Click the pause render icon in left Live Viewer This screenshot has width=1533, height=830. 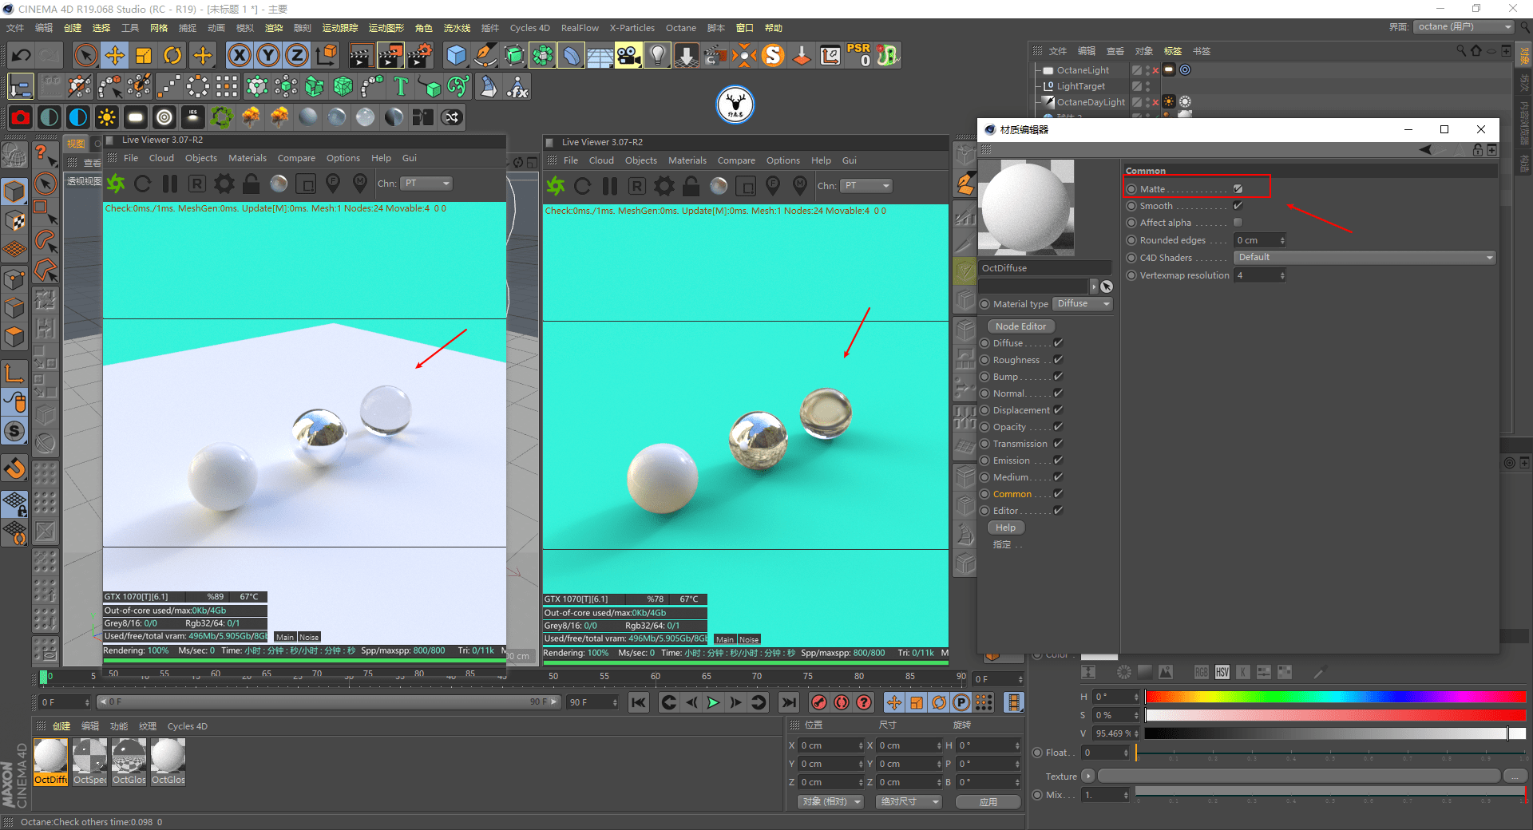(170, 184)
